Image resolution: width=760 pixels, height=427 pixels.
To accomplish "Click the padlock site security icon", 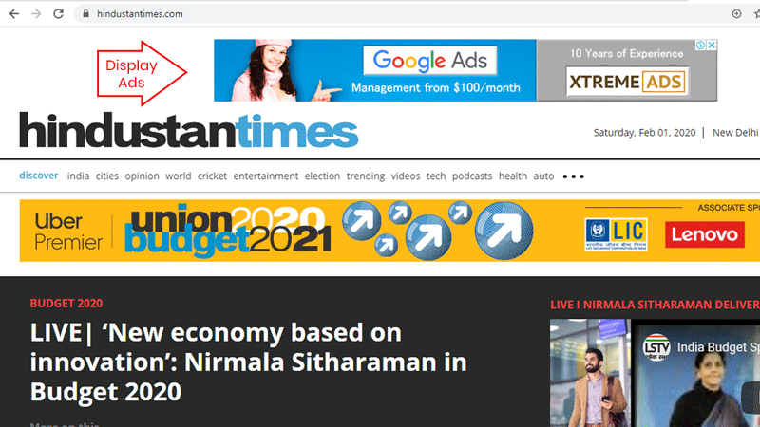I will (85, 13).
